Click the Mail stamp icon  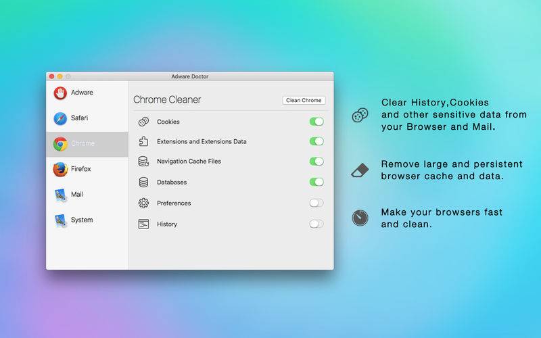pyautogui.click(x=60, y=195)
